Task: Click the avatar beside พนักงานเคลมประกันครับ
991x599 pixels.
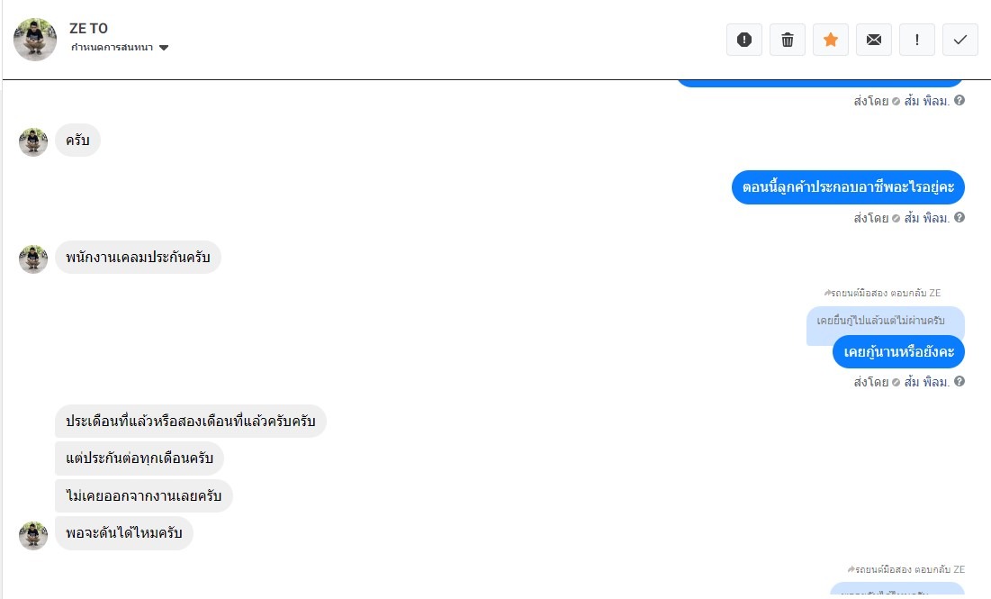Action: coord(33,259)
